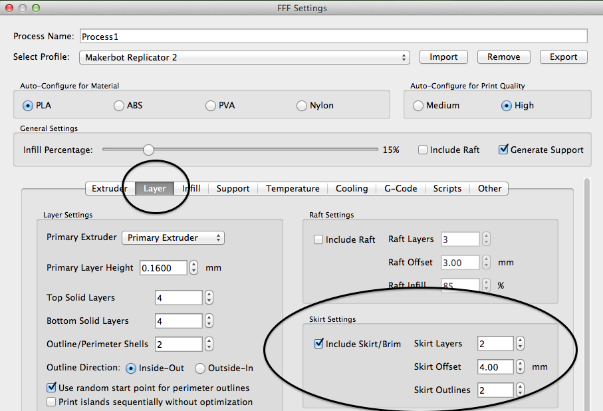Select PVA material radio button
Screen dimensions: 603x411
pos(210,106)
